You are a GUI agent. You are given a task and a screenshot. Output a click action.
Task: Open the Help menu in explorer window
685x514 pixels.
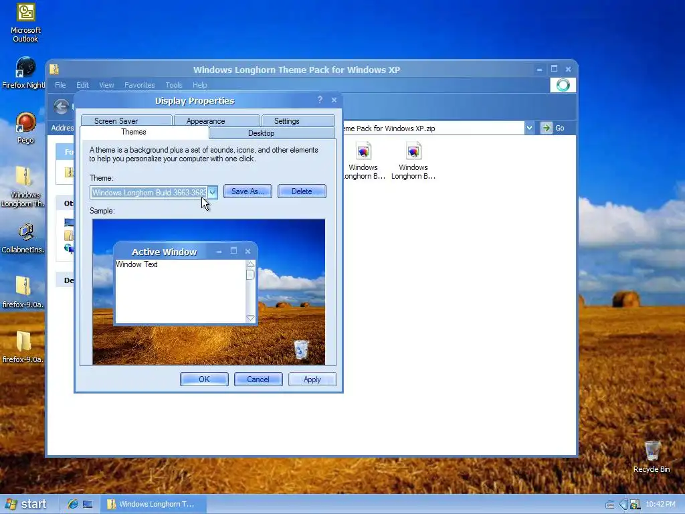coord(199,85)
